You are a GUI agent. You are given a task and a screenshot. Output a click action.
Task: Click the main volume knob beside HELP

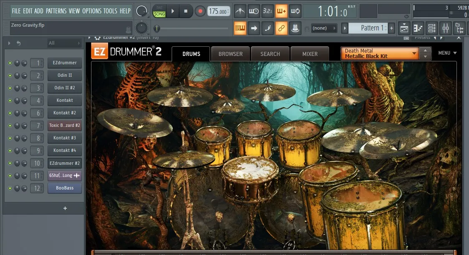click(142, 11)
